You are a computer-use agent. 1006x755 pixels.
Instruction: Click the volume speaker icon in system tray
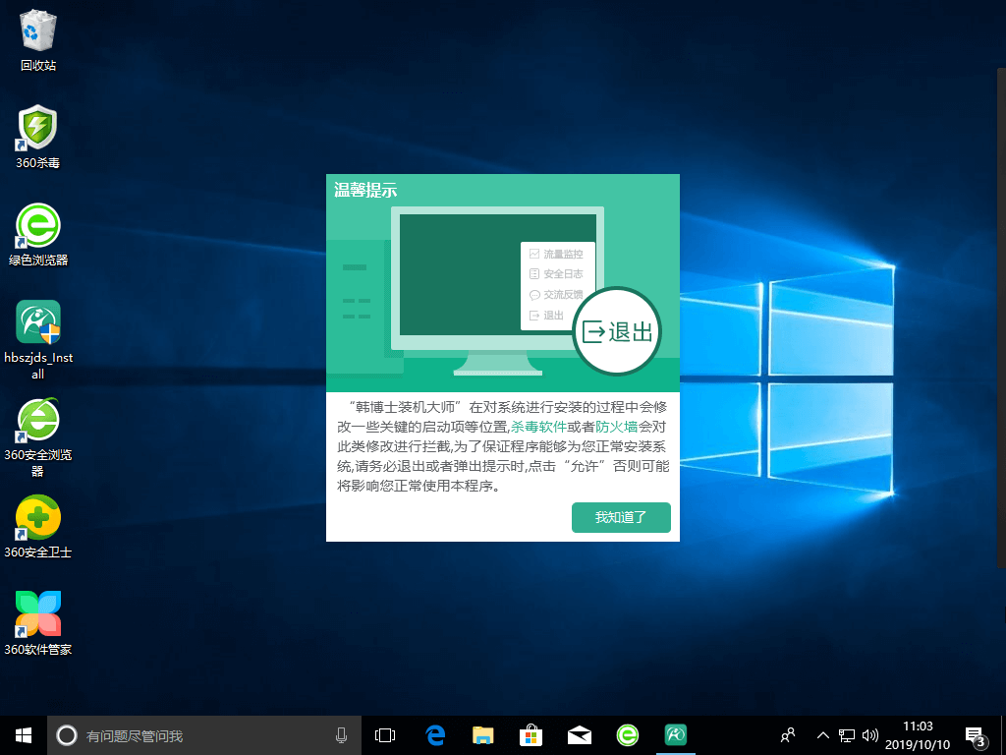click(x=869, y=734)
